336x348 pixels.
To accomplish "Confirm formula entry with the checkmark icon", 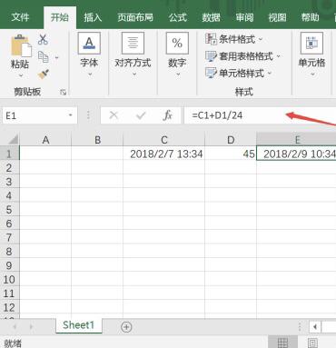I will click(x=141, y=115).
